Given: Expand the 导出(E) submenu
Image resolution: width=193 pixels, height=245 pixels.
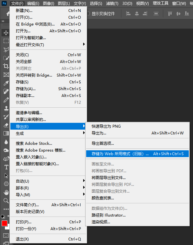Looking at the screenshot, I should (x=48, y=126).
